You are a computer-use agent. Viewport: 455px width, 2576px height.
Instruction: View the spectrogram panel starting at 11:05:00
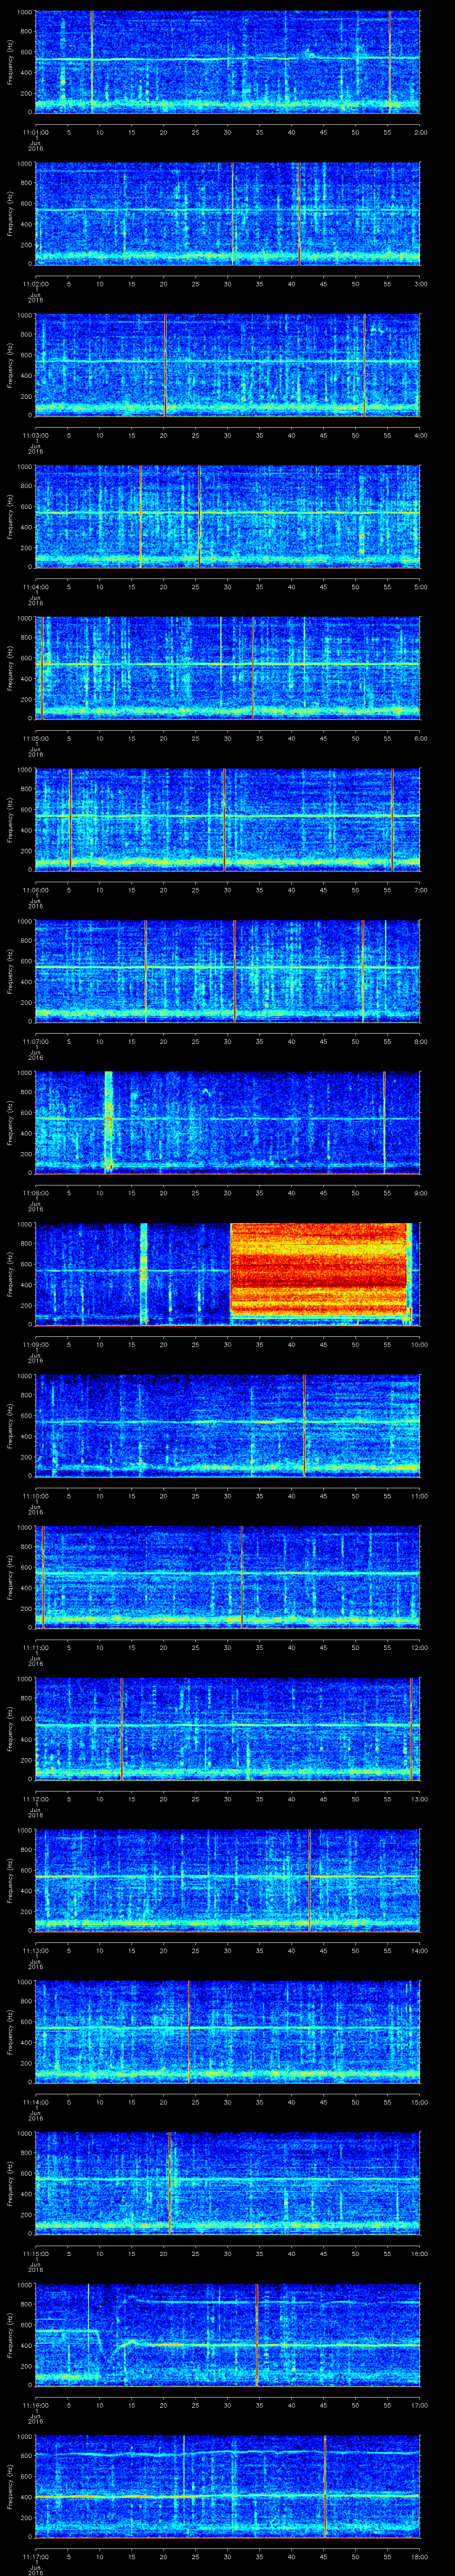[x=228, y=668]
